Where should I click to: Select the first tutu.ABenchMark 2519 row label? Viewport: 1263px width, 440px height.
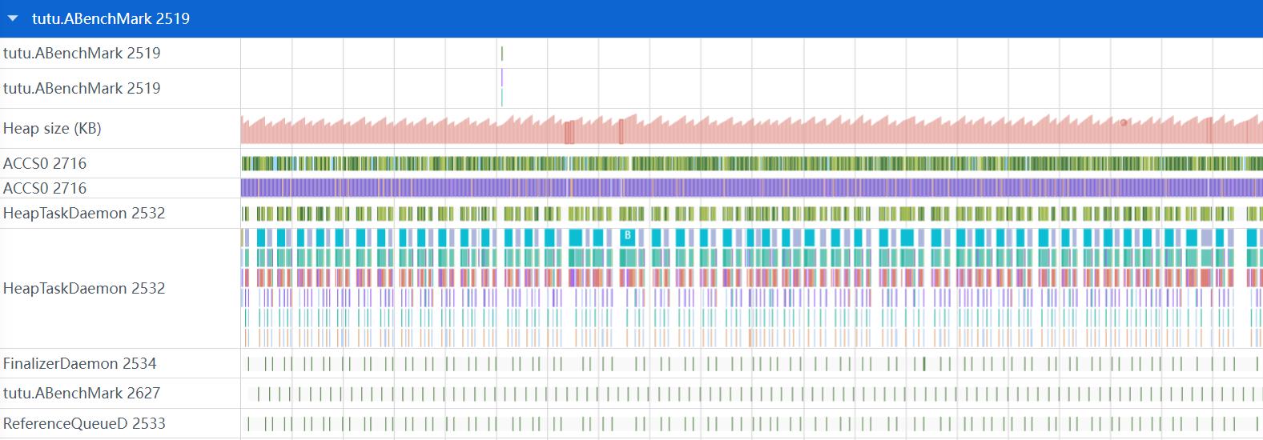pos(82,54)
